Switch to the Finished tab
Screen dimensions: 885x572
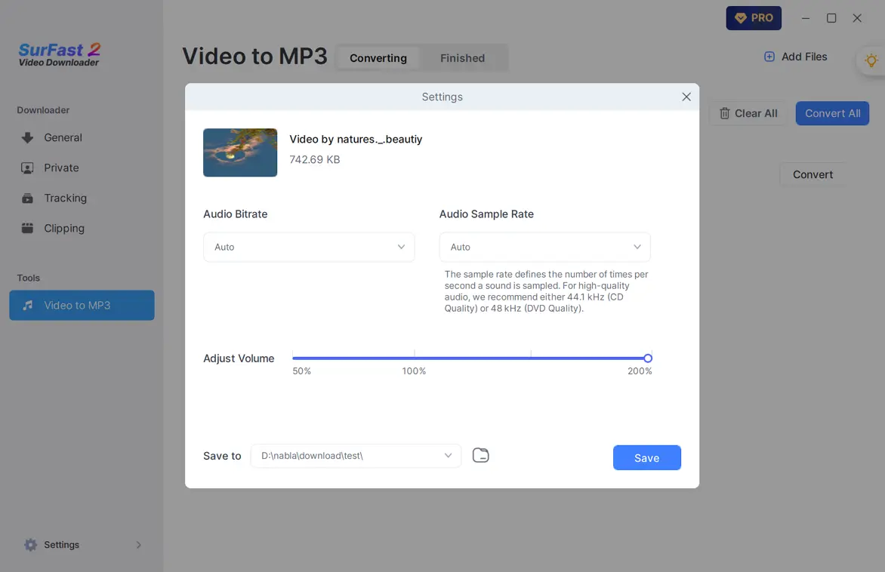click(462, 58)
